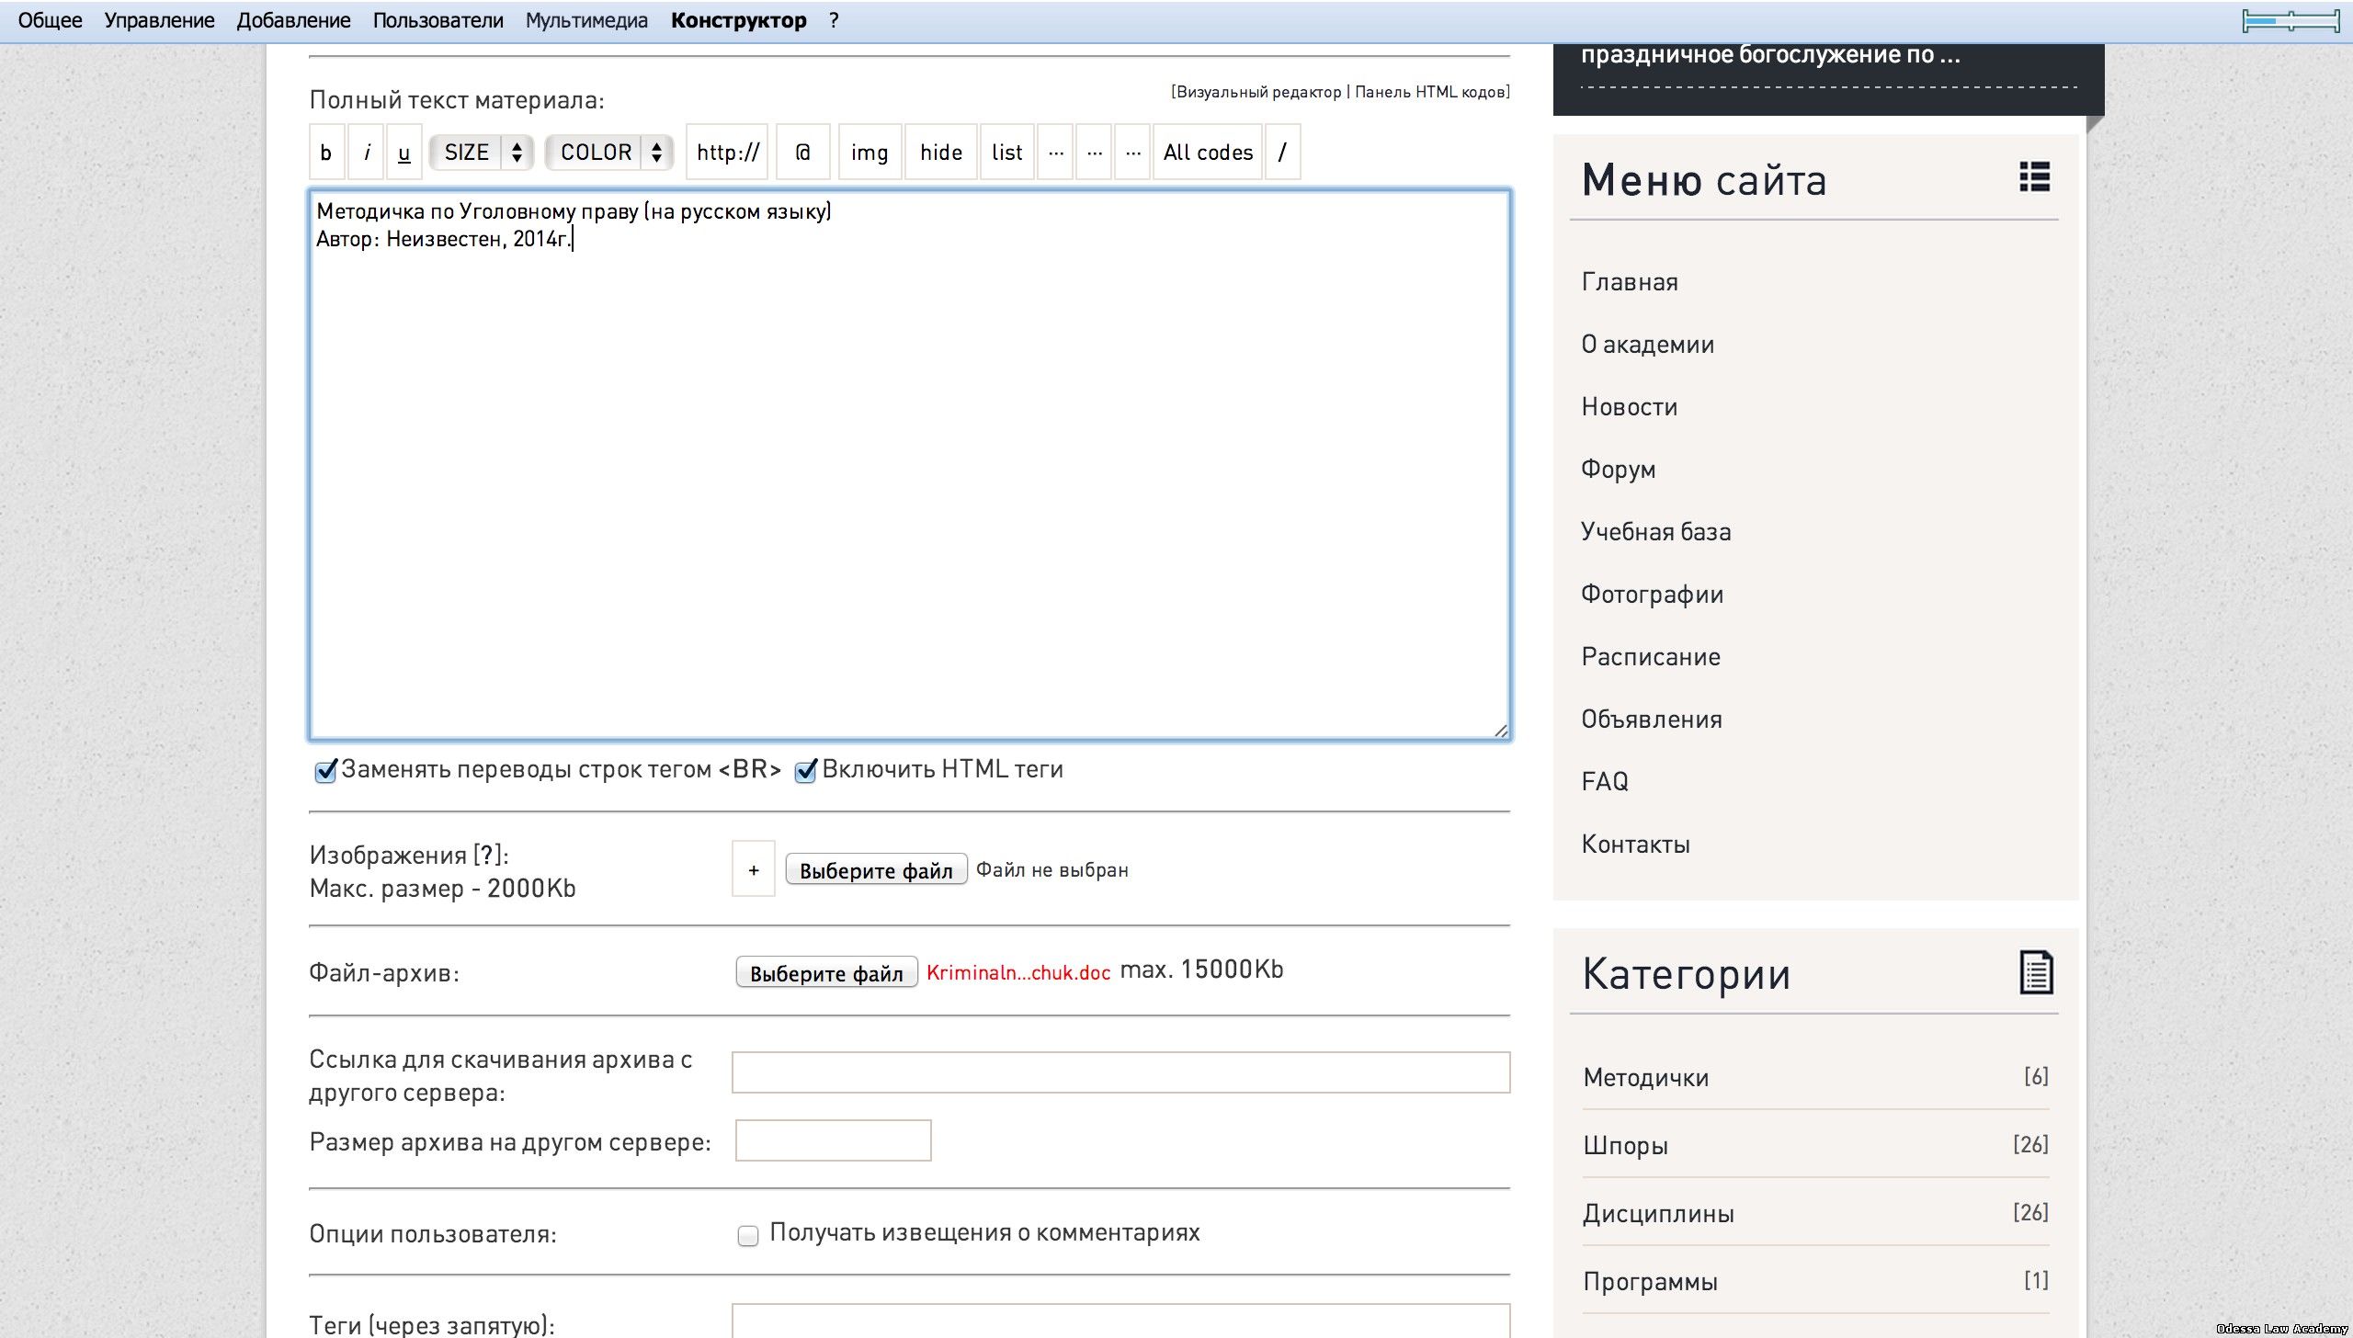
Task: Add another image field with '+' button
Action: pyautogui.click(x=754, y=869)
